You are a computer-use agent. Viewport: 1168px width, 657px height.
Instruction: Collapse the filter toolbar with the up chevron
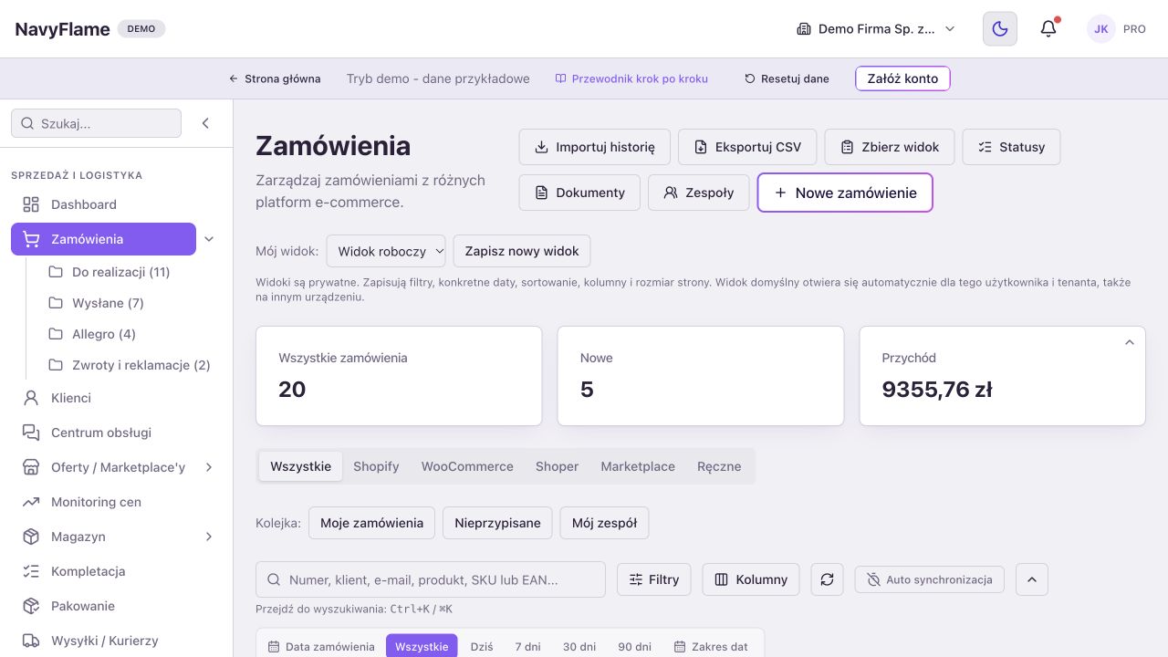click(1032, 579)
